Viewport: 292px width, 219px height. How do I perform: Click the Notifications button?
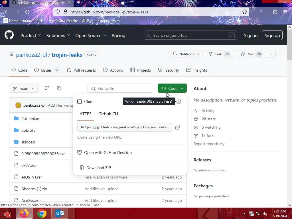coord(185,54)
